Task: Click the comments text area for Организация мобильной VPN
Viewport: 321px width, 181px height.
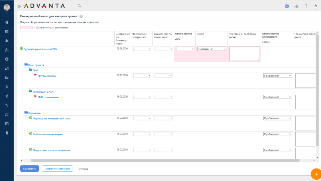Action: (245, 54)
